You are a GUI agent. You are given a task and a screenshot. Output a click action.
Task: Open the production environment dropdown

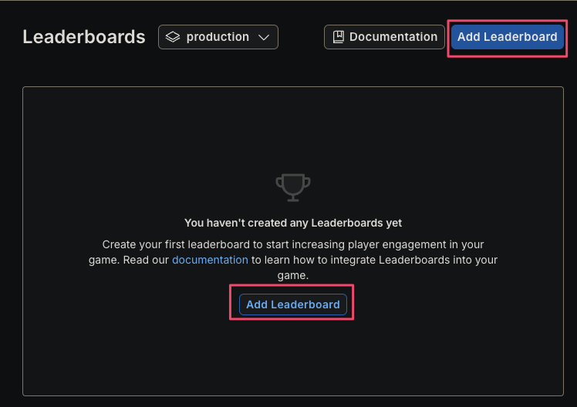[218, 37]
